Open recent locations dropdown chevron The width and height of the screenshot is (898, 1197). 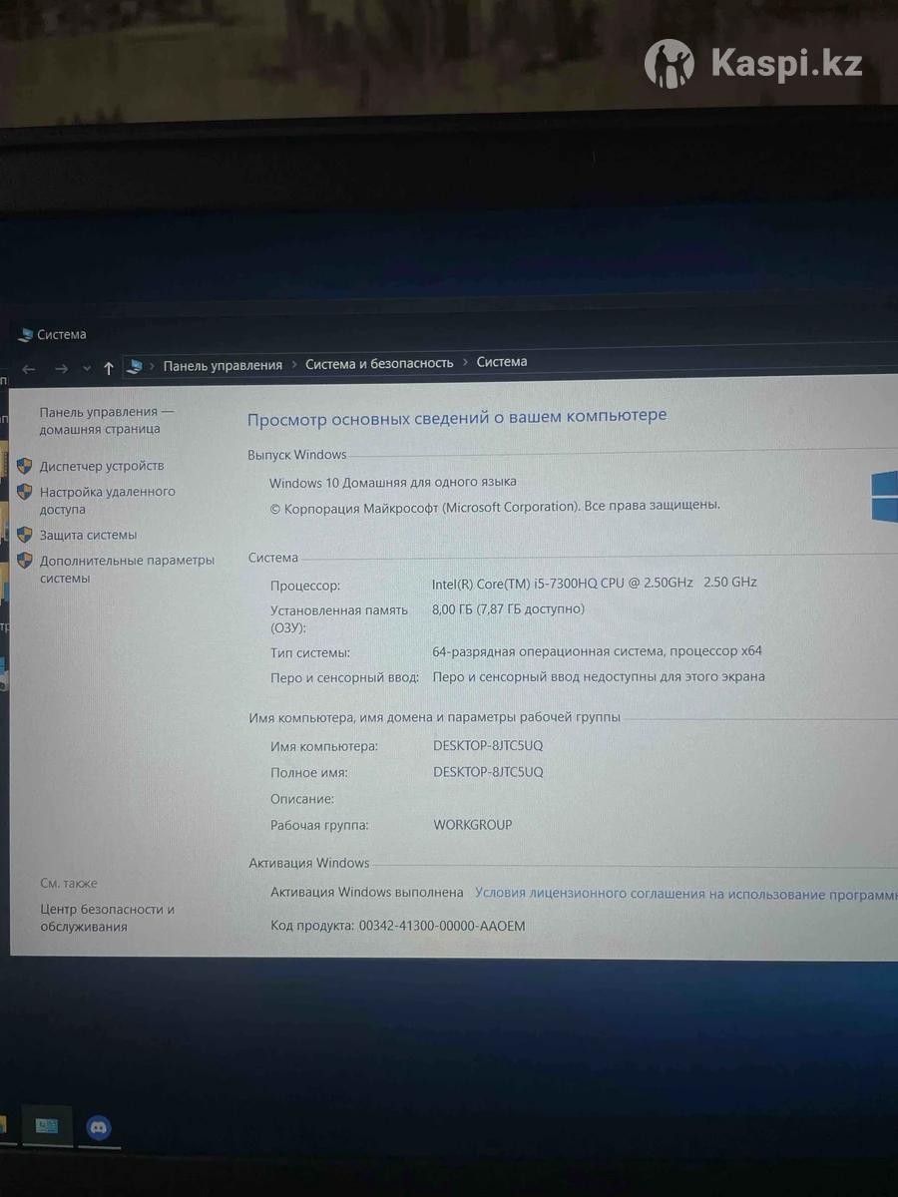[87, 369]
